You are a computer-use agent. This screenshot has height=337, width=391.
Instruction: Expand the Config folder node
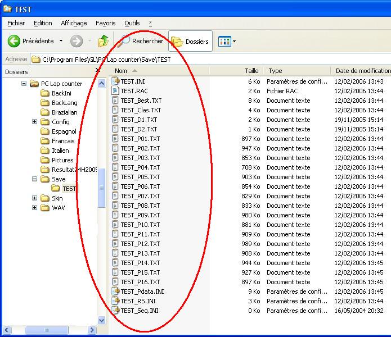(x=35, y=122)
